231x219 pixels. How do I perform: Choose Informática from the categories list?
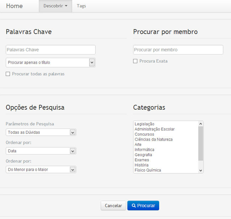144,149
